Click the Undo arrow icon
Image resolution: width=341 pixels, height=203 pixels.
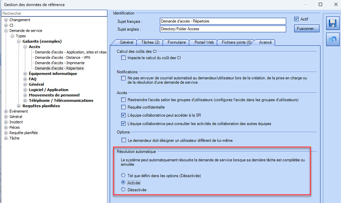coord(332,40)
